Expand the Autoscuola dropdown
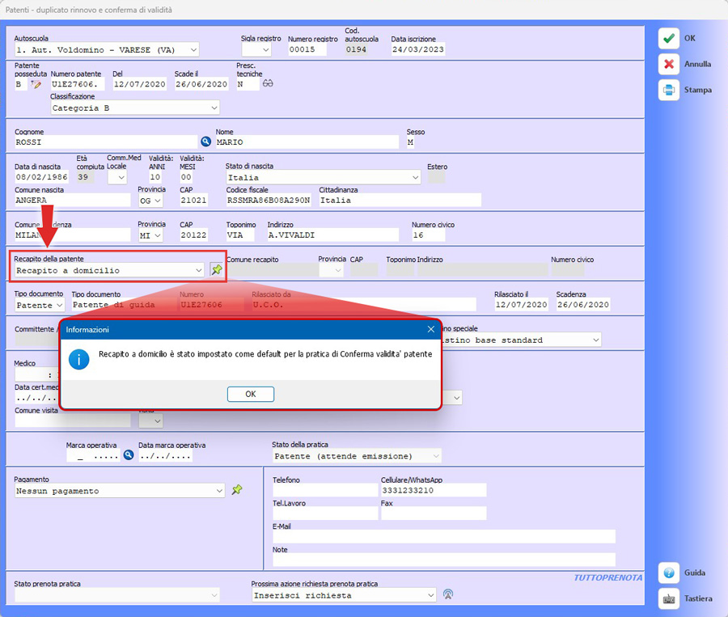 point(192,49)
